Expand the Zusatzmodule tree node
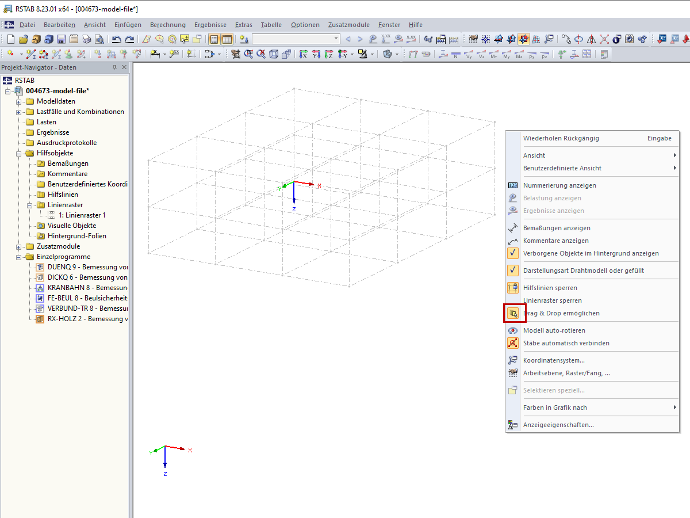 point(19,246)
